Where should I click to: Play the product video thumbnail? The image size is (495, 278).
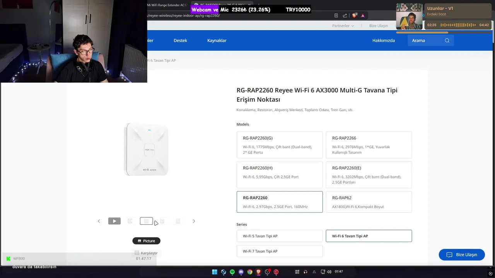[x=114, y=221]
